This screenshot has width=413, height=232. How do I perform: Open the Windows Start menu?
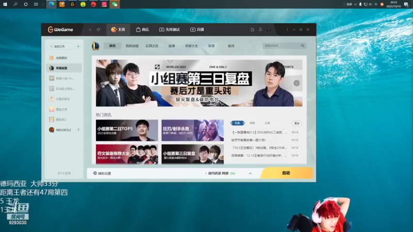coord(5,4)
